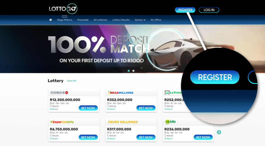Select the second banner slide dot
265x146 pixels.
point(133,71)
